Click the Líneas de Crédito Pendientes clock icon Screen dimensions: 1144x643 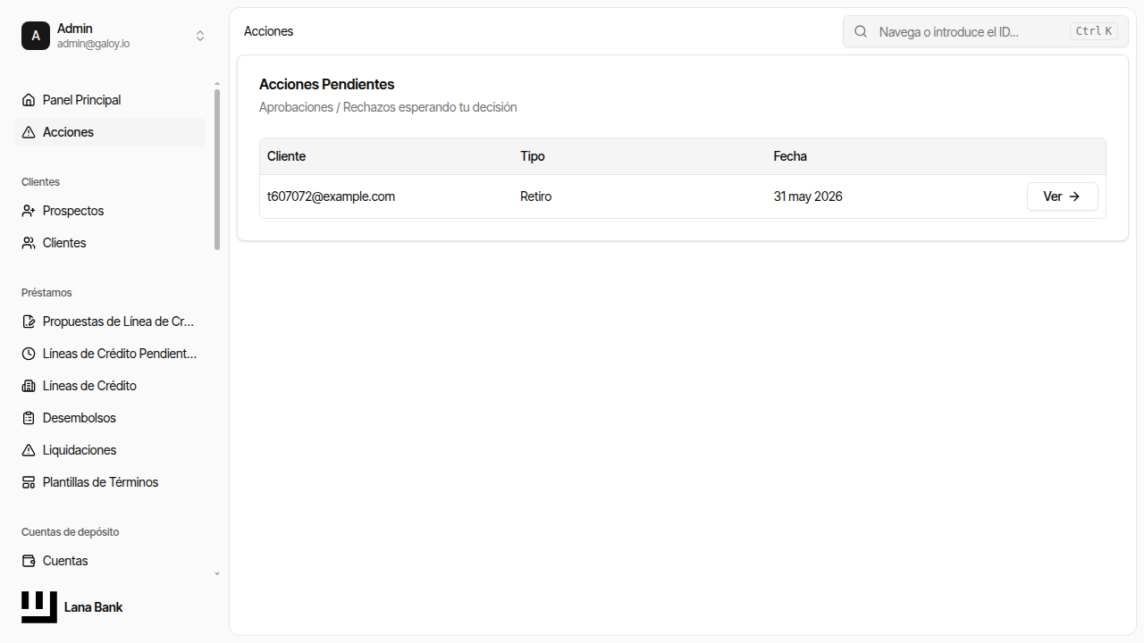pyautogui.click(x=29, y=354)
